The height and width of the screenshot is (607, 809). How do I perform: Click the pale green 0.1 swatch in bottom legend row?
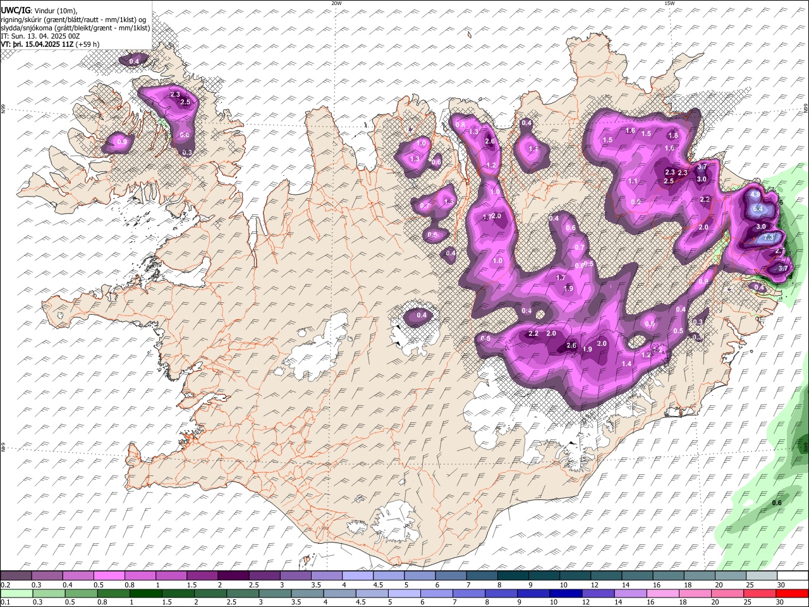[16, 592]
